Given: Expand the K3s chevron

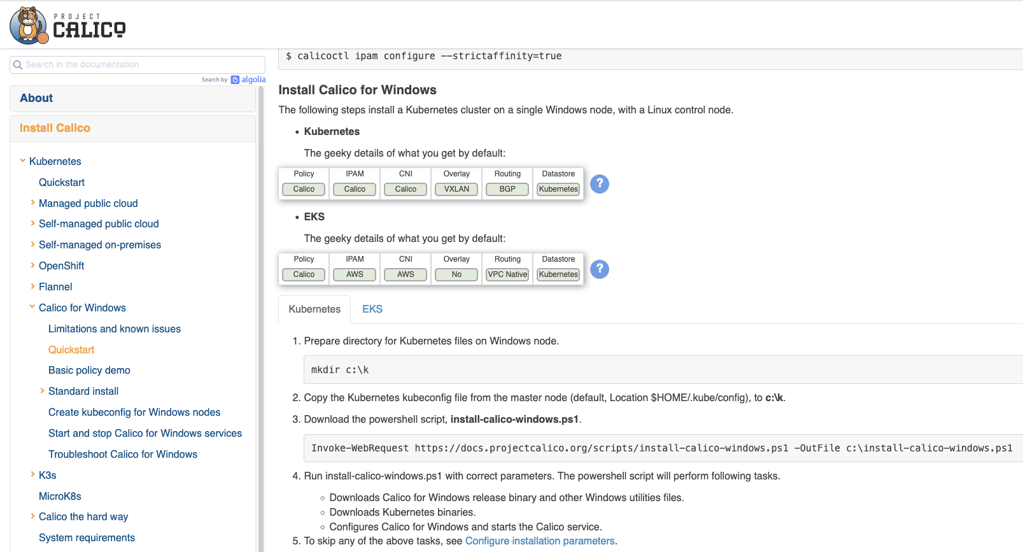Looking at the screenshot, I should click(x=32, y=474).
